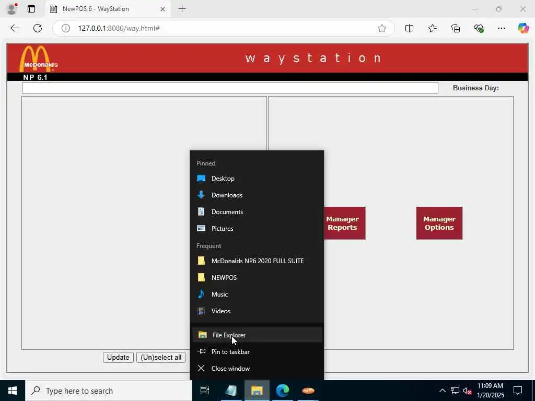Click the long text field above the panels
Viewport: 535px width, 401px height.
point(230,88)
